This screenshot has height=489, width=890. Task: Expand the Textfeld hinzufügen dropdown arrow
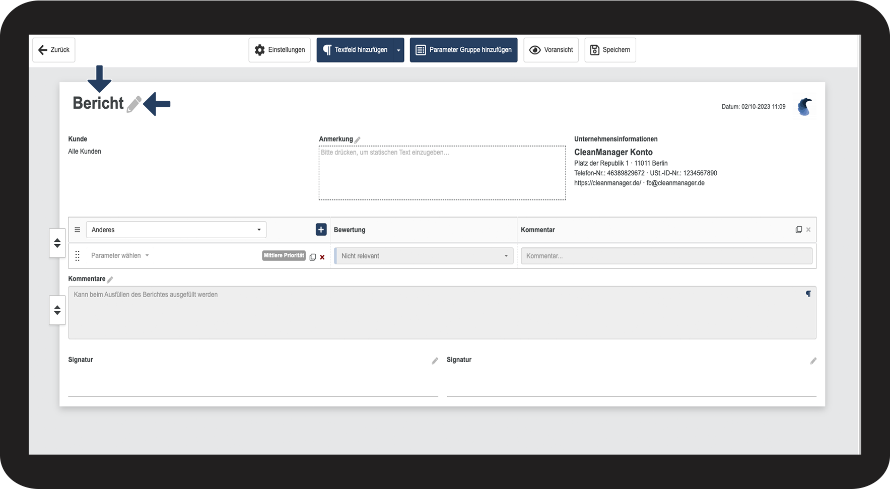398,50
